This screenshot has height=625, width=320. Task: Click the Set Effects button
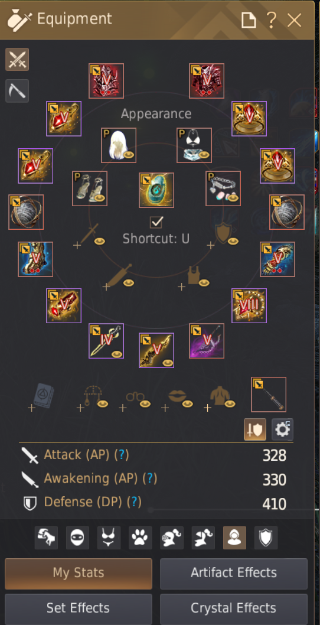[79, 608]
